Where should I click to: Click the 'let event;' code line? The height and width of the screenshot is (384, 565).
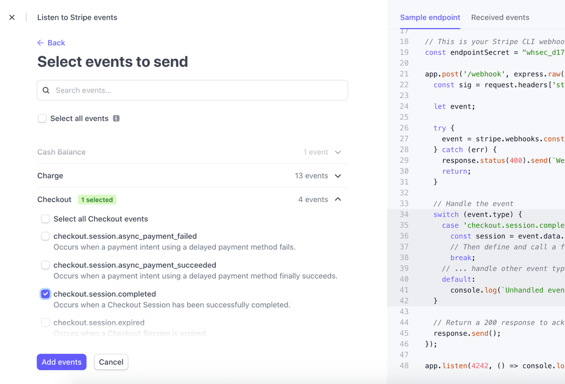tap(454, 106)
